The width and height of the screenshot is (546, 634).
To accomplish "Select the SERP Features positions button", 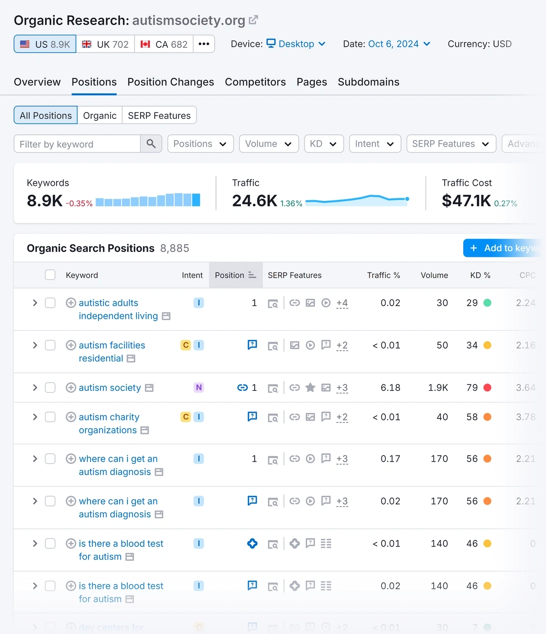I will coord(159,115).
